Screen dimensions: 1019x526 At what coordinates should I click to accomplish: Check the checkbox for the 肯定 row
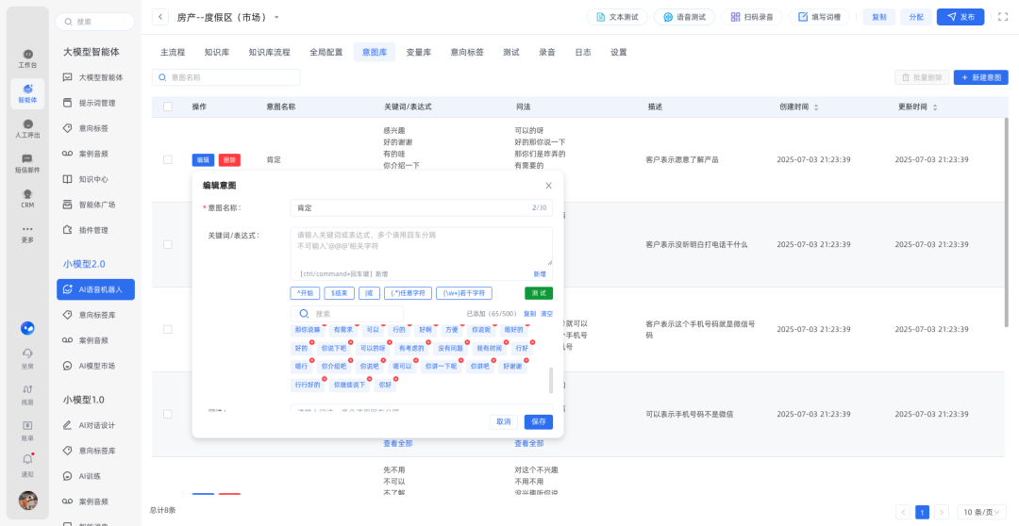pos(168,159)
